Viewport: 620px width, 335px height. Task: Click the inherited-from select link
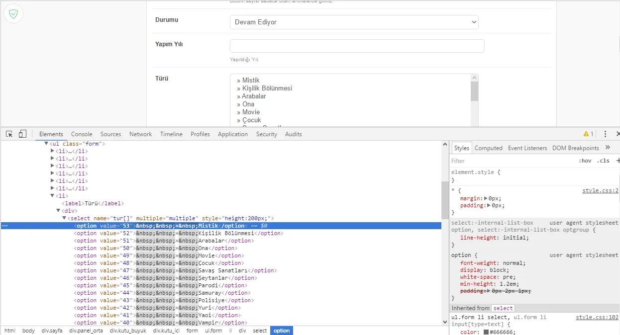(x=503, y=308)
